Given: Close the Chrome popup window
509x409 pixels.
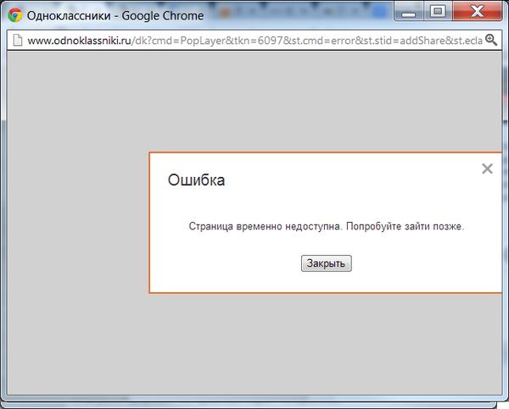Looking at the screenshot, I should (x=477, y=12).
